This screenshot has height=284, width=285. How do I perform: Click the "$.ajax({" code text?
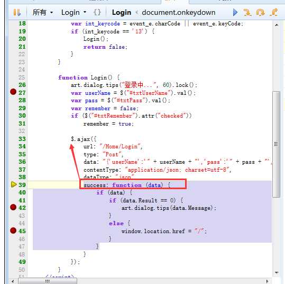click(x=84, y=139)
